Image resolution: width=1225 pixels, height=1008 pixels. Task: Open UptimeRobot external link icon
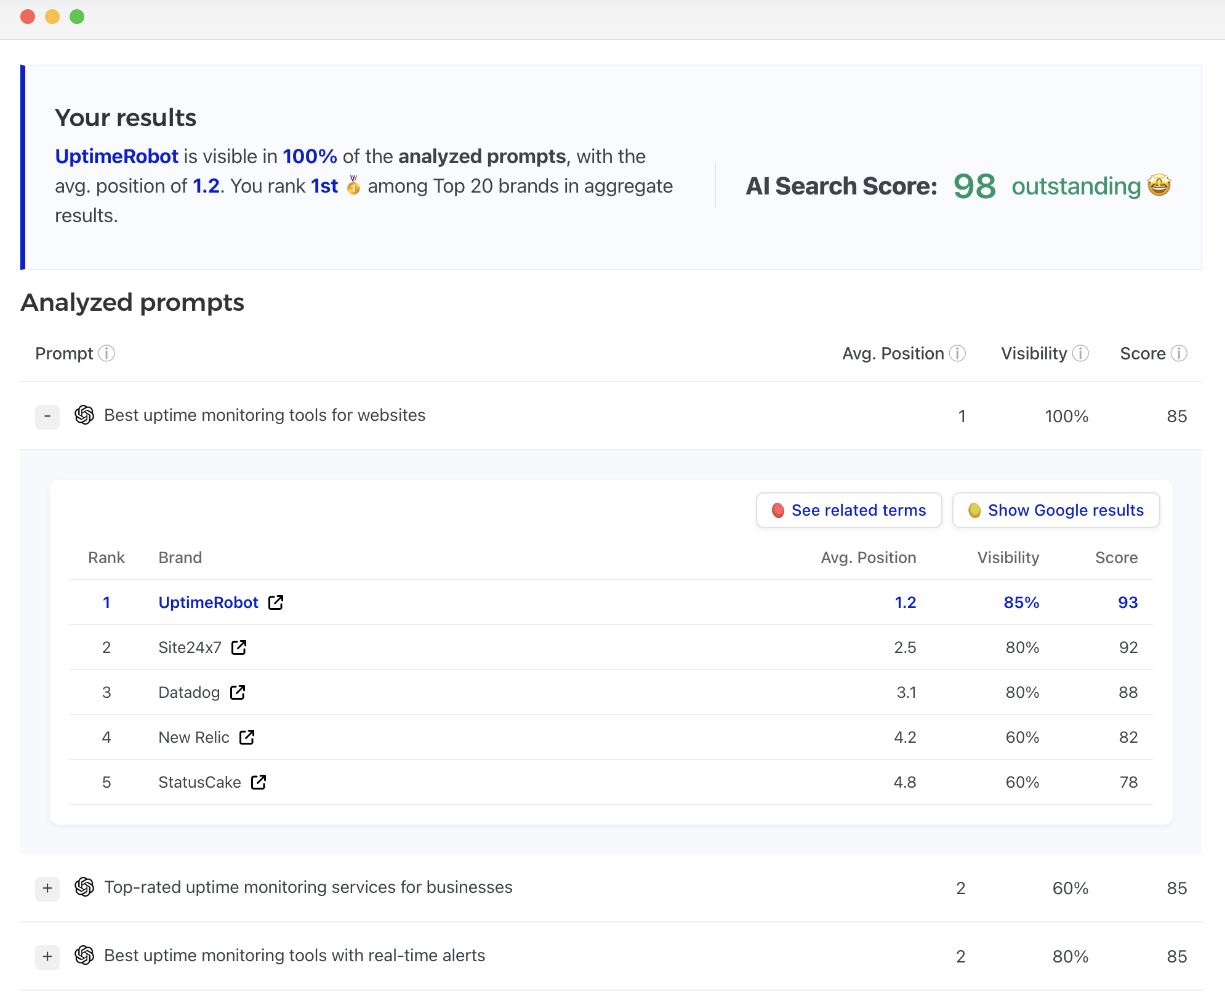[276, 602]
